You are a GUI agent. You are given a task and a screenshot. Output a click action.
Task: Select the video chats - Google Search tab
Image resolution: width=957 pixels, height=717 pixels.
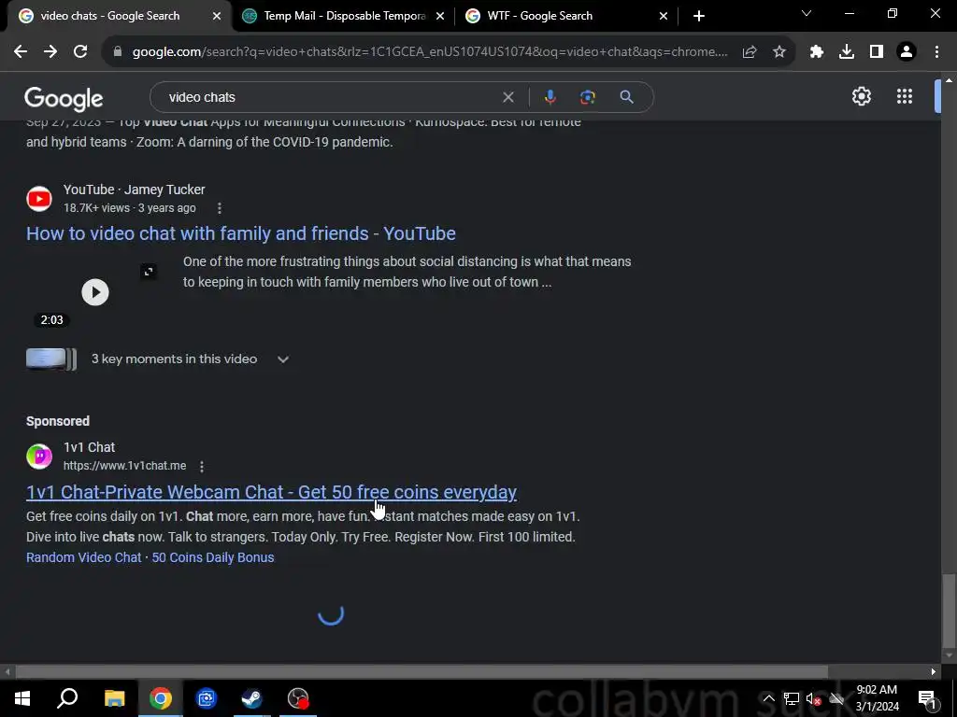[x=116, y=16]
